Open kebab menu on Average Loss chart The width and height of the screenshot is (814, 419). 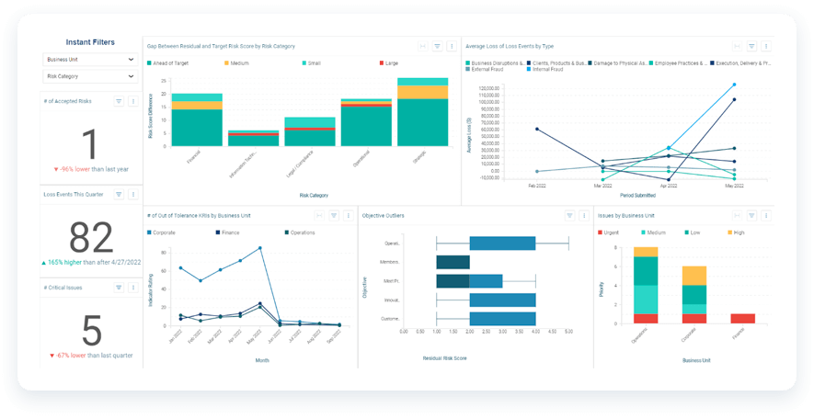point(765,45)
